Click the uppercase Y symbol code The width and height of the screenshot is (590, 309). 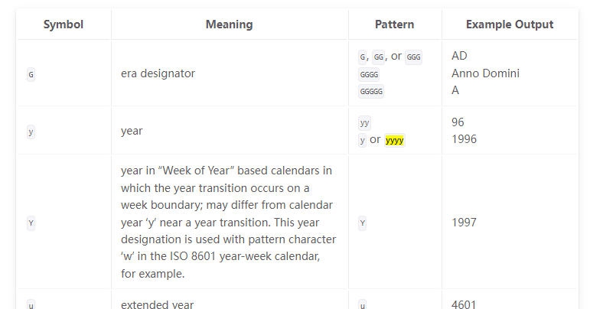[31, 223]
